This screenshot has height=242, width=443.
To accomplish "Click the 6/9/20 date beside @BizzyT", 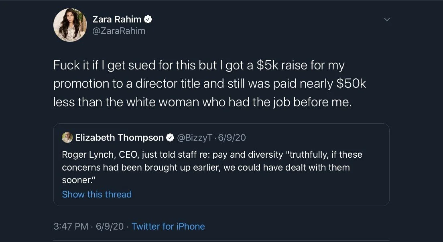I will [x=232, y=138].
